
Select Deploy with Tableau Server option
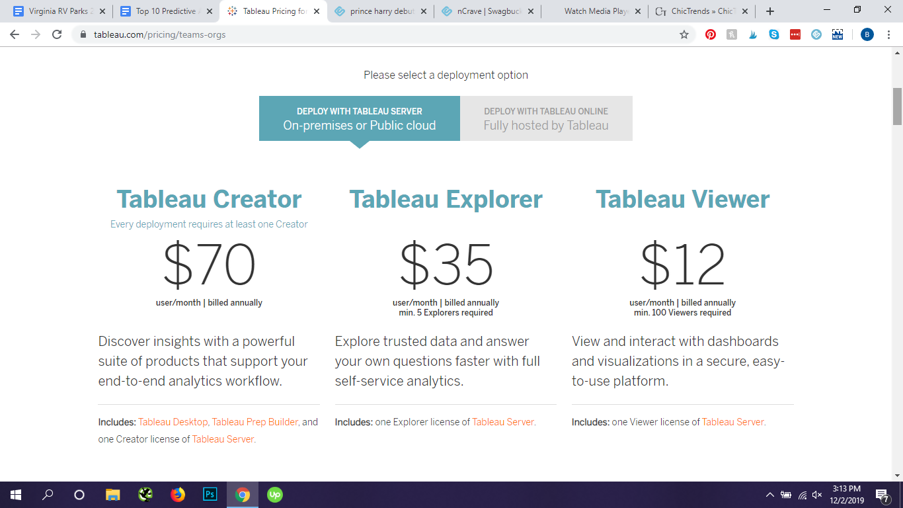coord(360,118)
